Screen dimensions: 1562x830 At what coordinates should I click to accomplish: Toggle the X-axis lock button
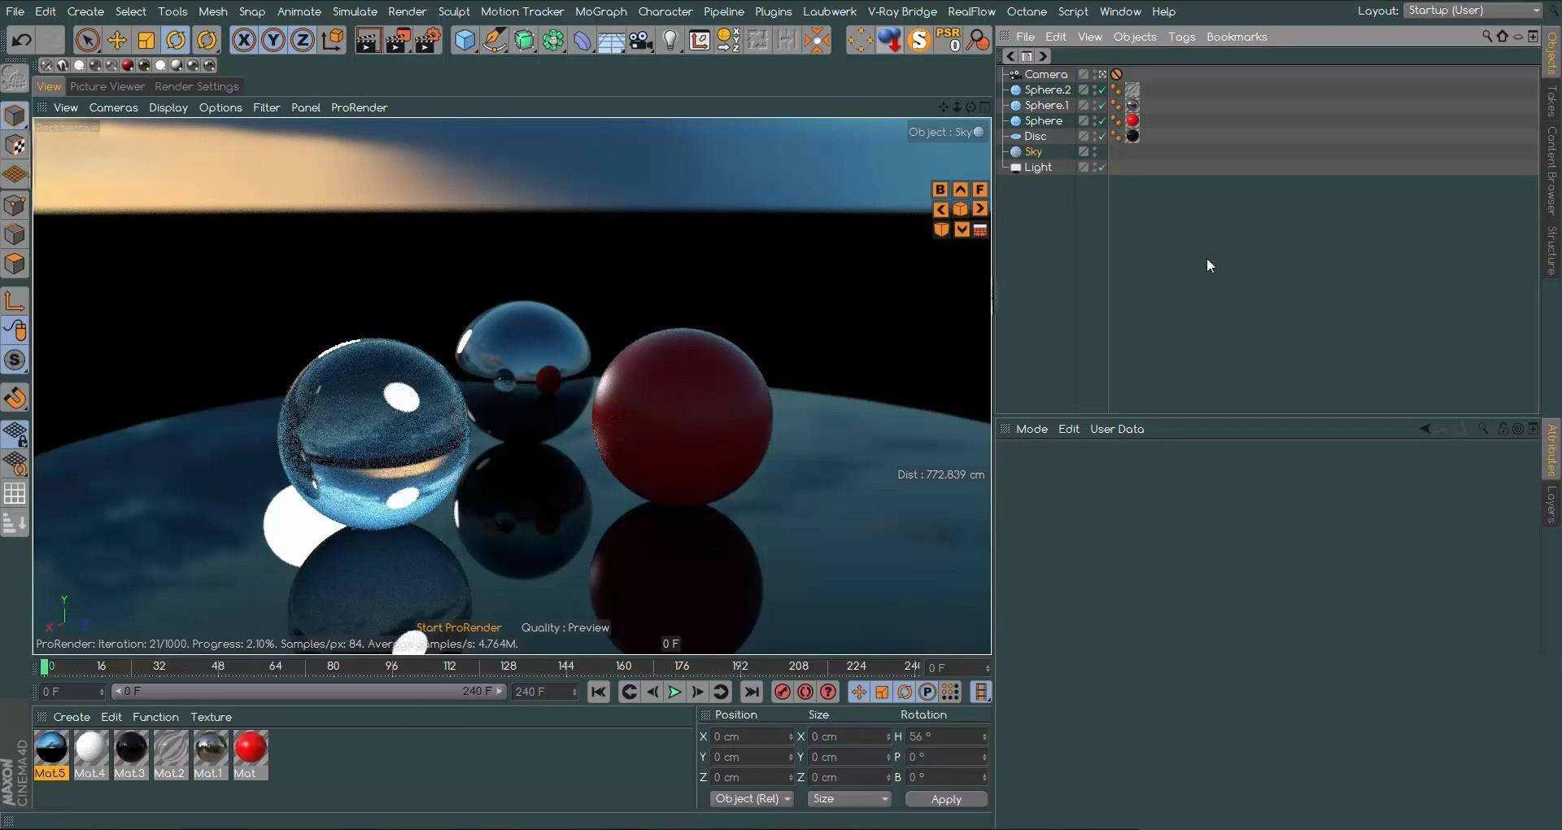243,40
